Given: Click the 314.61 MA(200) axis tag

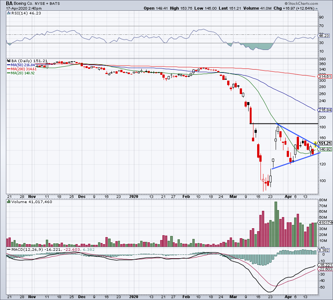Looking at the screenshot, I should [x=324, y=76].
